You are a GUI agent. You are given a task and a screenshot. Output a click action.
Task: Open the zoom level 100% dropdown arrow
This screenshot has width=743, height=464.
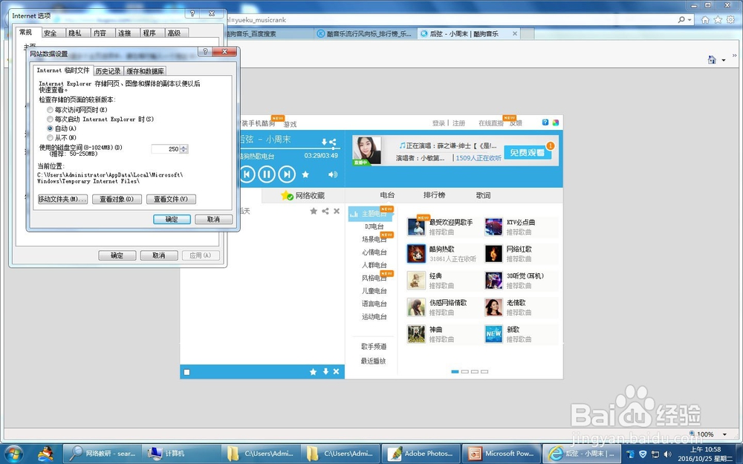724,434
